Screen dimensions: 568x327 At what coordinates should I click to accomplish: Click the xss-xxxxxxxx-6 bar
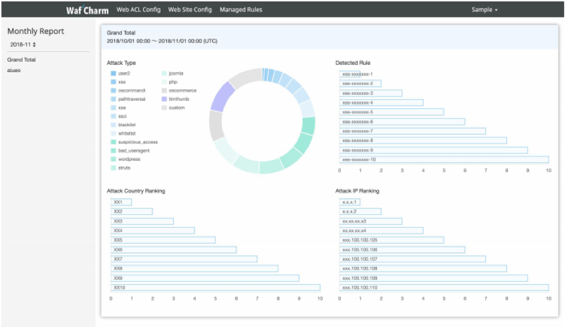pyautogui.click(x=402, y=122)
